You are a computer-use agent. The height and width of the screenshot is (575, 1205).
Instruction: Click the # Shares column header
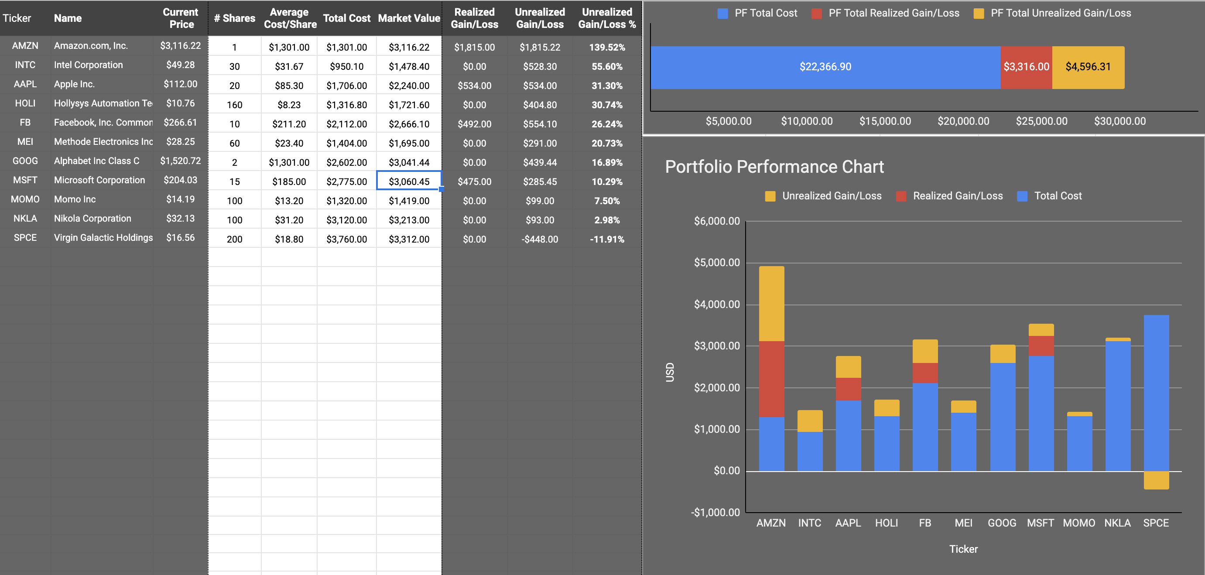click(234, 18)
